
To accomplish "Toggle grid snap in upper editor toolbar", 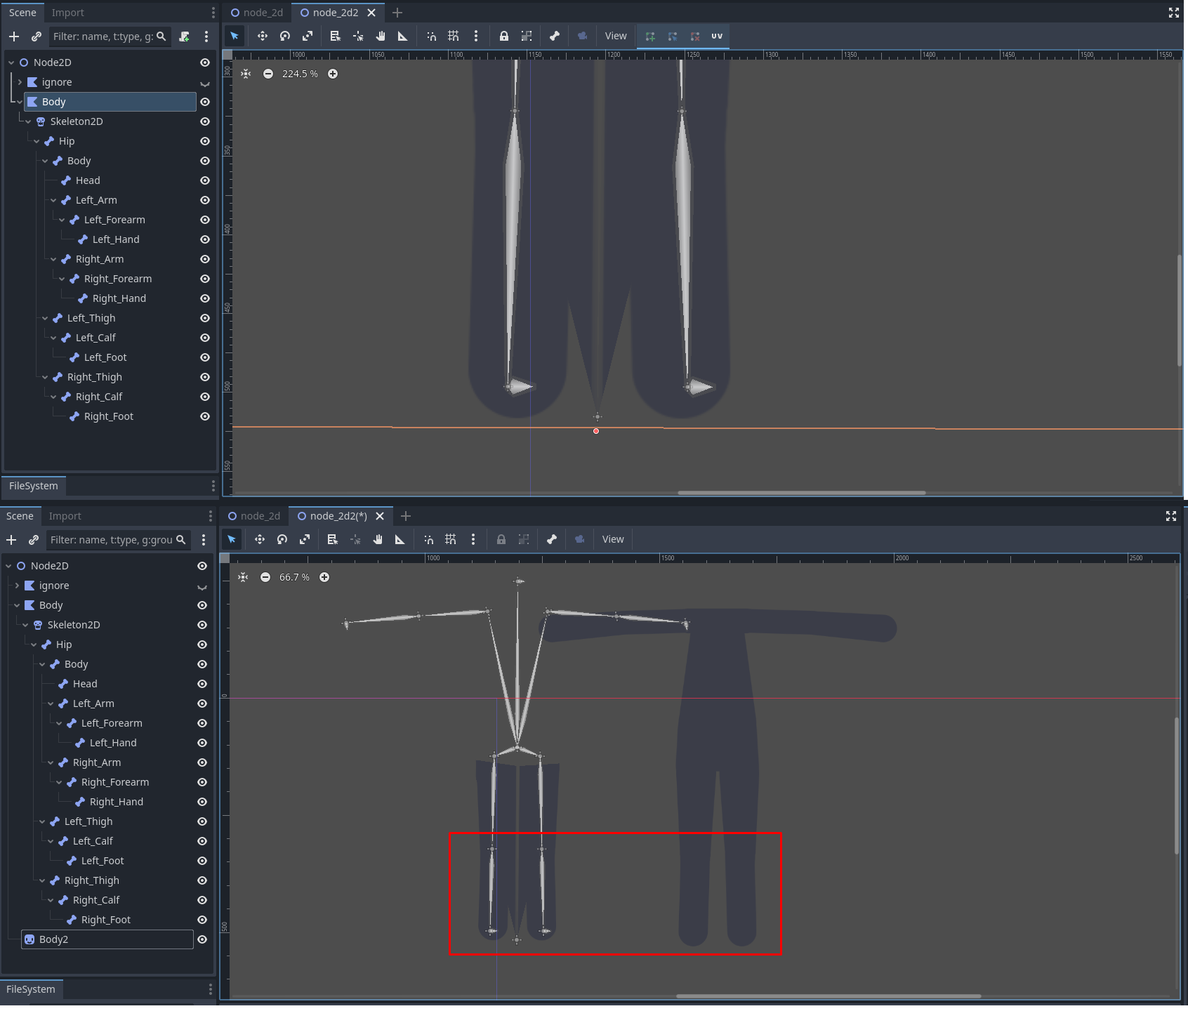I will coord(454,36).
